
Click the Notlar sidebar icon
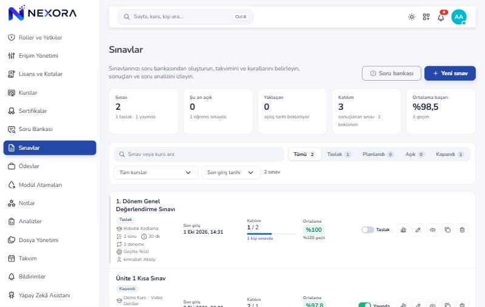pyautogui.click(x=12, y=203)
